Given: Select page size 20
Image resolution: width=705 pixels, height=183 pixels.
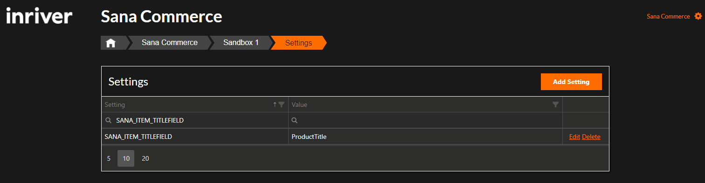Looking at the screenshot, I should 145,158.
